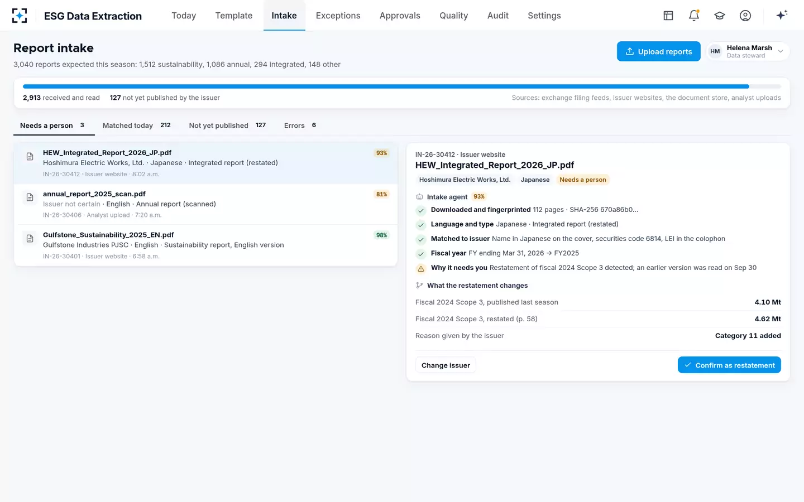Expand What the restatement changes section
Viewport: 804px width, 502px height.
click(472, 286)
